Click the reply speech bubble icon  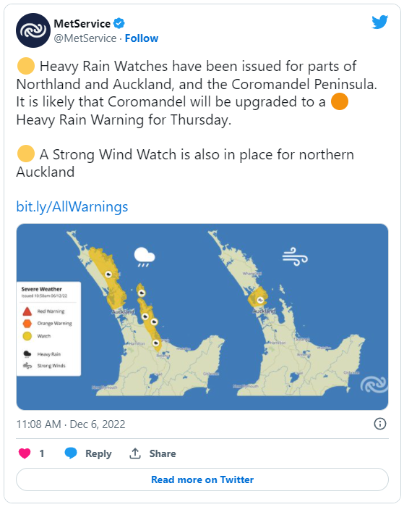pyautogui.click(x=71, y=453)
